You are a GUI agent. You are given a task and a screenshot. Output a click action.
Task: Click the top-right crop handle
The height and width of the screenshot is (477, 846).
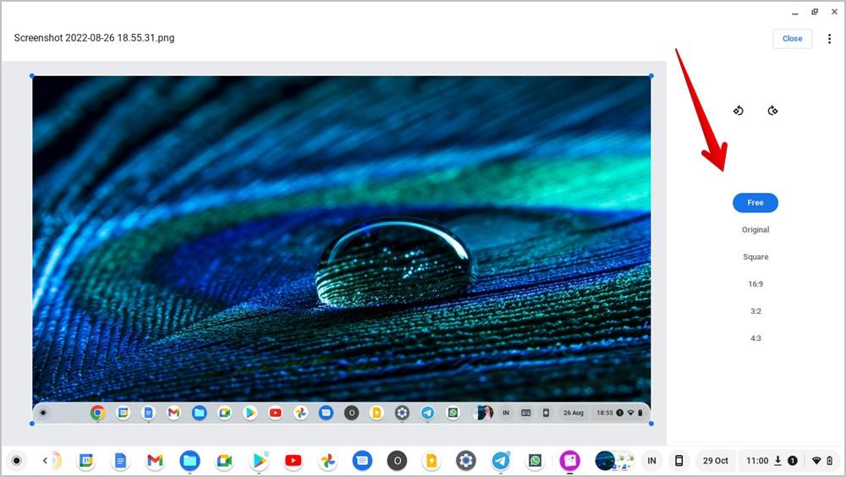pyautogui.click(x=651, y=76)
